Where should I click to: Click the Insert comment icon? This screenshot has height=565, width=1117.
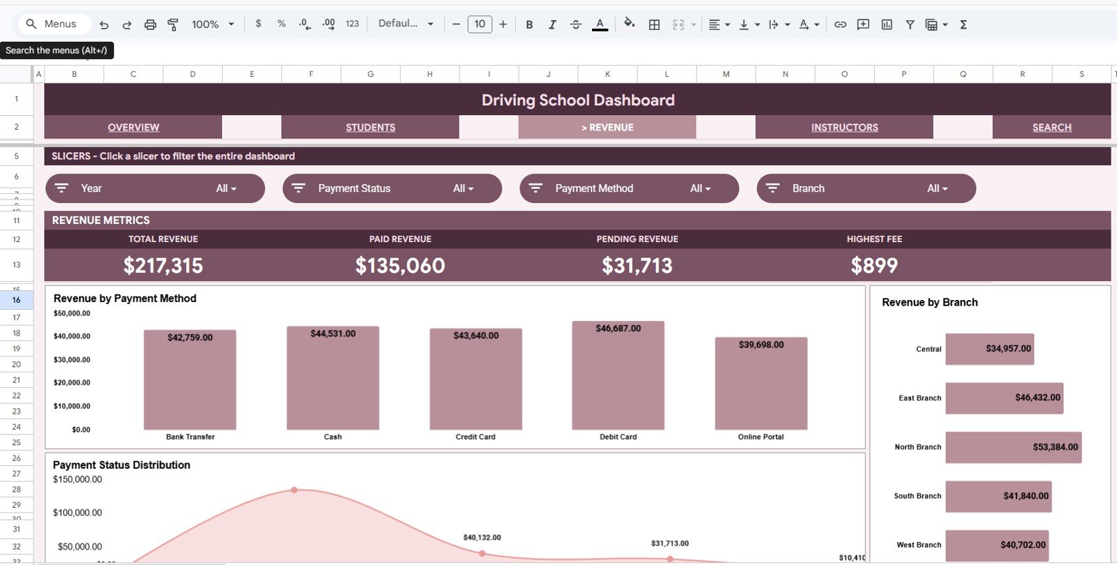point(864,24)
